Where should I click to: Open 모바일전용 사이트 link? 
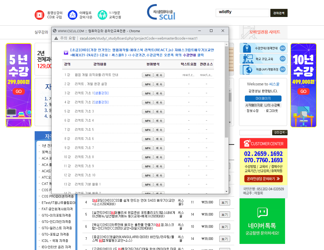pyautogui.click(x=265, y=32)
